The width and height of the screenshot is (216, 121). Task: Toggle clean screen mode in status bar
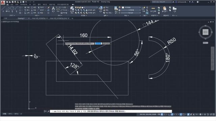(x=211, y=114)
